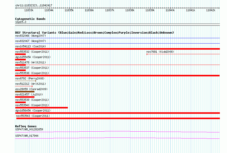Select the 11842k ruler tick label
This screenshot has height=153, width=227.
coord(211,10)
